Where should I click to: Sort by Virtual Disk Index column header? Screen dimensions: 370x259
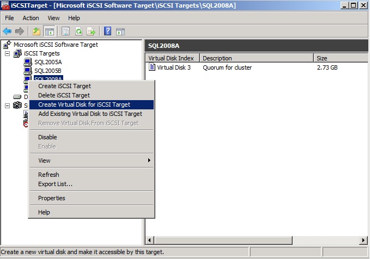[x=173, y=58]
